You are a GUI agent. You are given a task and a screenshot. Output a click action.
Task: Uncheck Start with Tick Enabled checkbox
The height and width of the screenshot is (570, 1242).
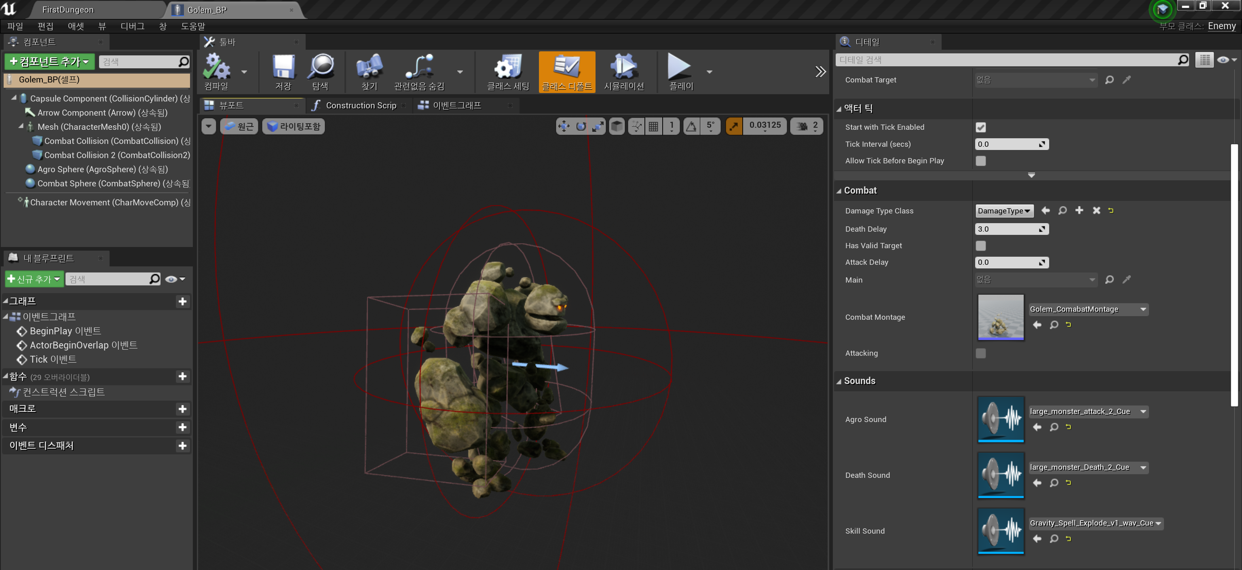[980, 127]
